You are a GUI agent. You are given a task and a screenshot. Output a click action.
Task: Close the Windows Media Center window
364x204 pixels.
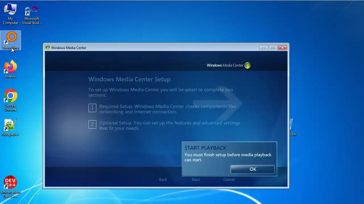(282, 48)
